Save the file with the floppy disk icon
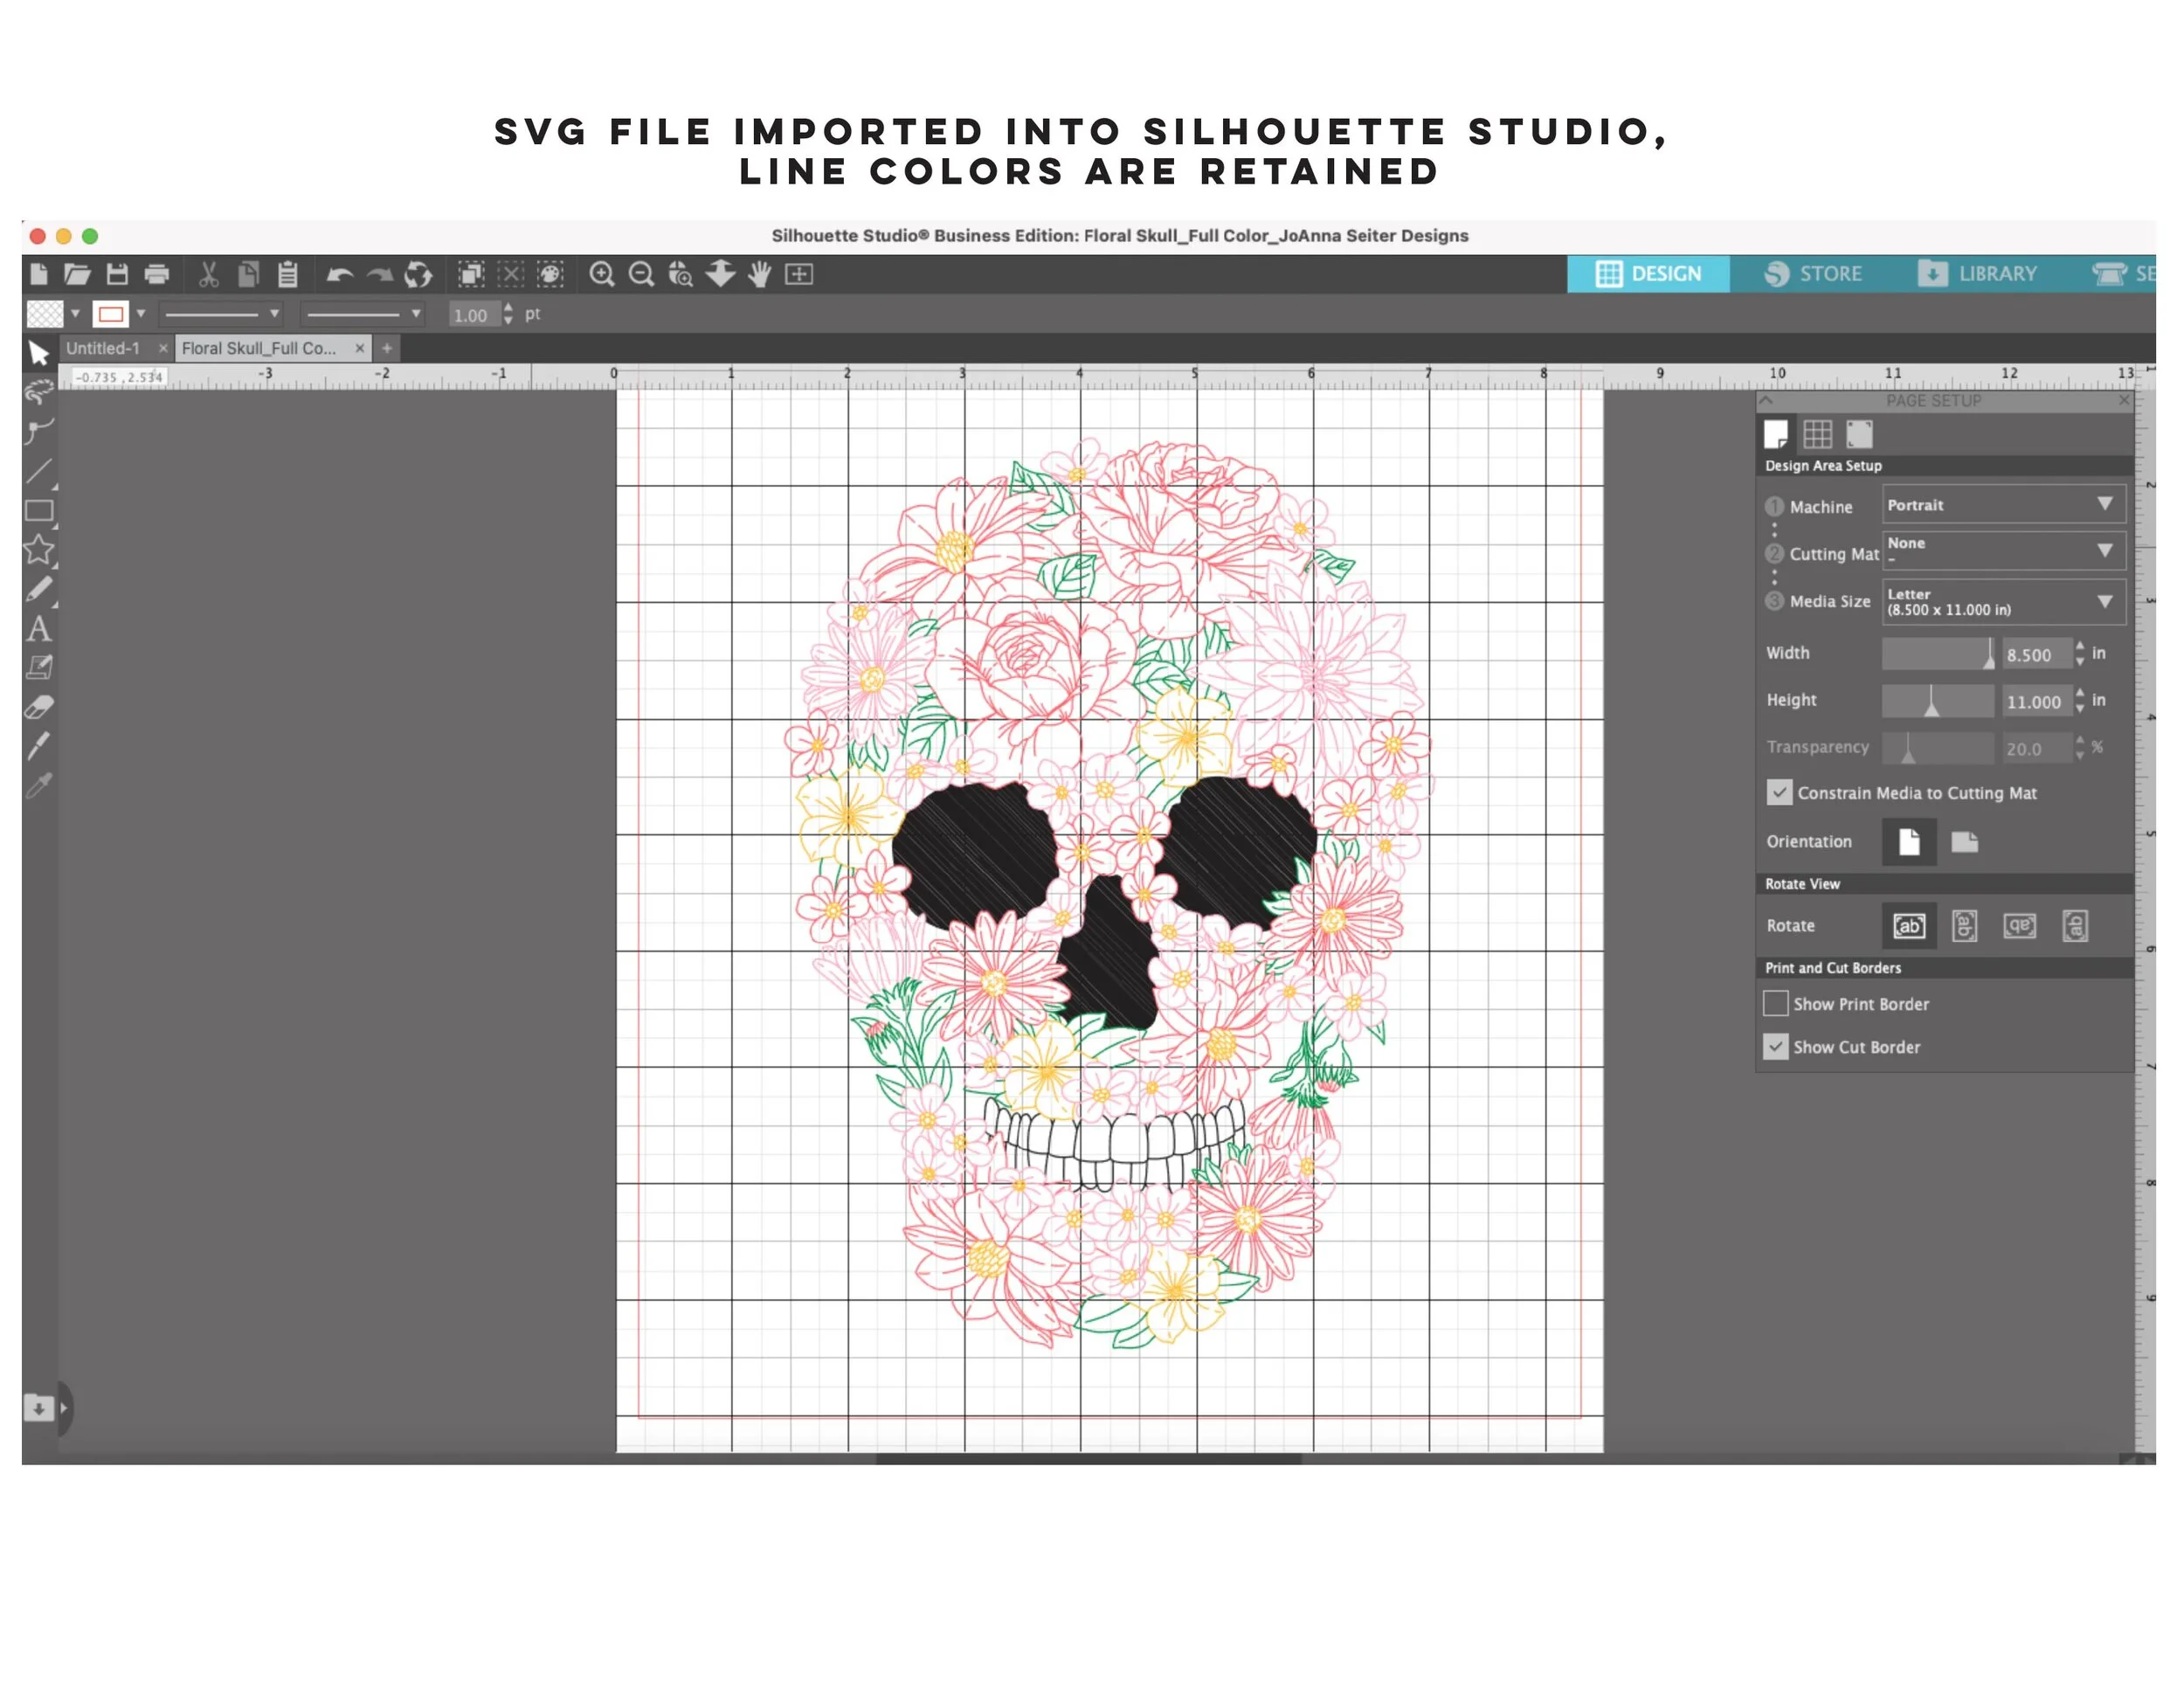 click(x=117, y=274)
